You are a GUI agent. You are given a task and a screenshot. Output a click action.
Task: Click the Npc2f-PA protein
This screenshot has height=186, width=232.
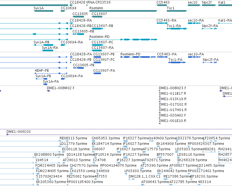[210, 62]
